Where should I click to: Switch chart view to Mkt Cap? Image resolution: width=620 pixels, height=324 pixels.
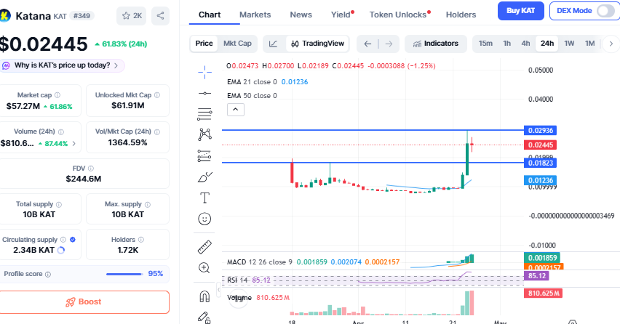pos(237,44)
